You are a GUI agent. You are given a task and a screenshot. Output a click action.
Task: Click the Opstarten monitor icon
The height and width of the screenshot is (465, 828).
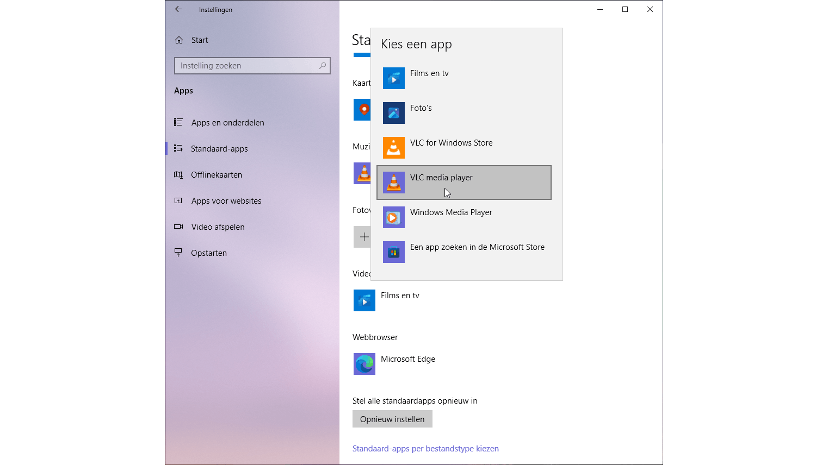point(178,253)
